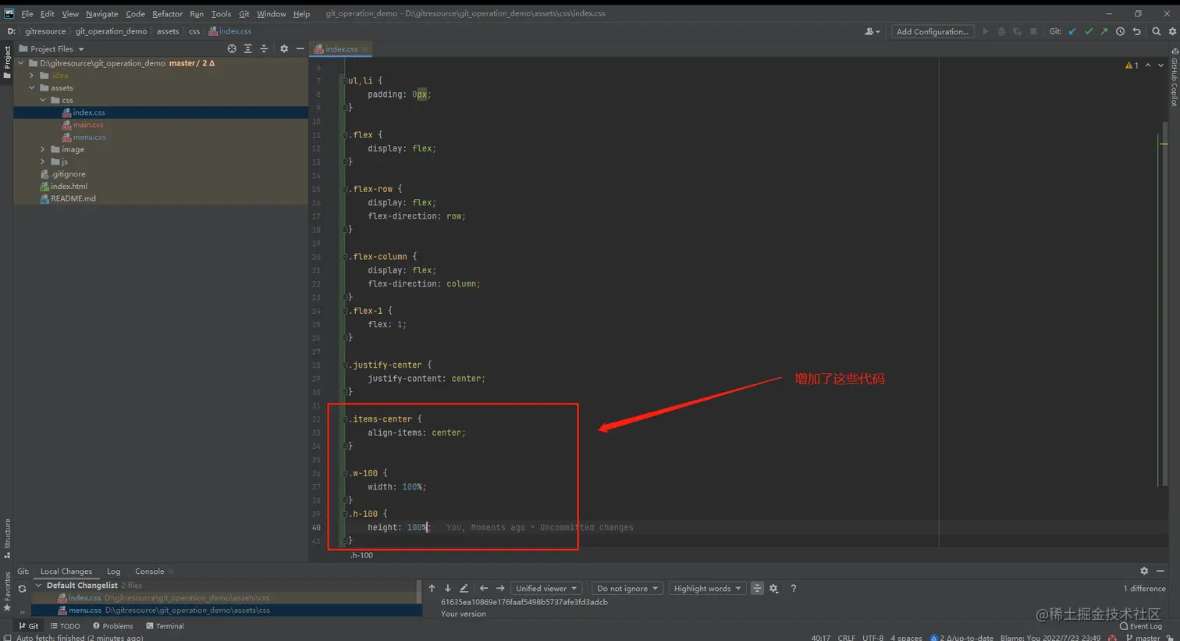
Task: Open Search Everywhere magnifier icon
Action: 1156,31
